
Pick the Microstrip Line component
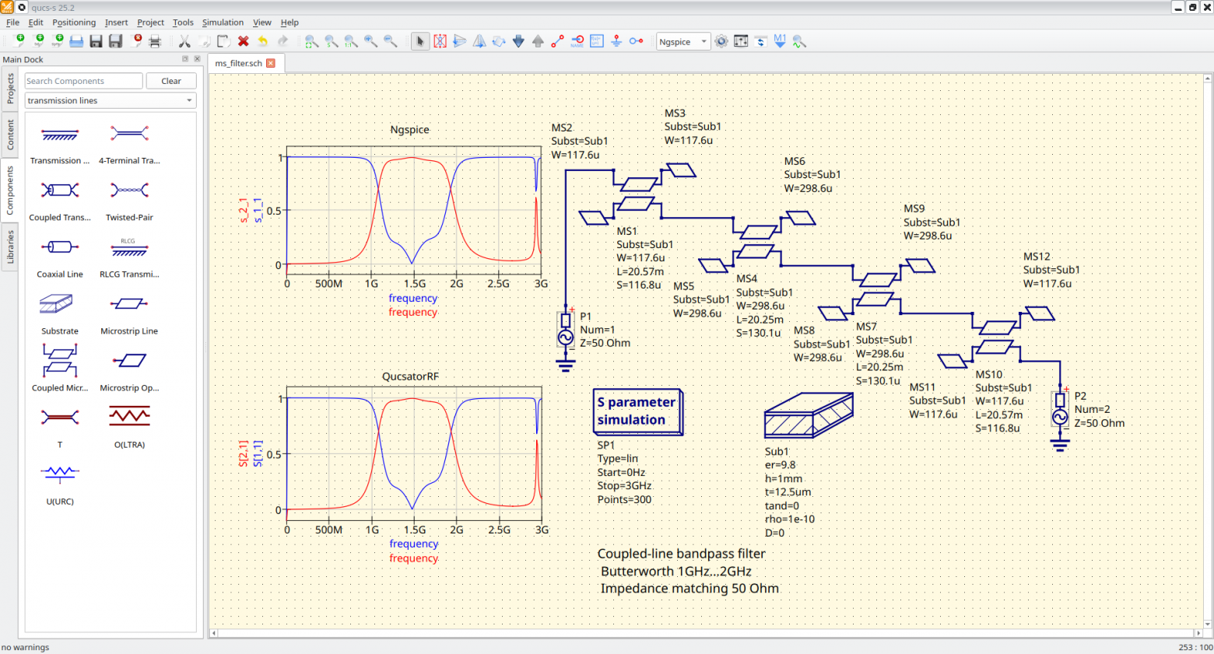[x=129, y=313]
